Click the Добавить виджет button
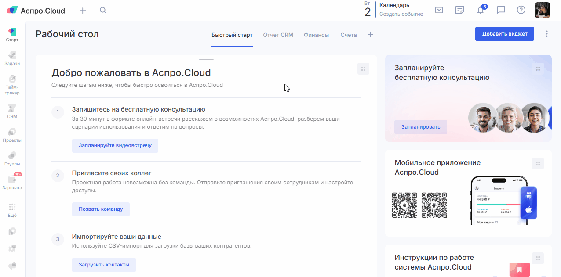The width and height of the screenshot is (561, 277). pos(505,34)
